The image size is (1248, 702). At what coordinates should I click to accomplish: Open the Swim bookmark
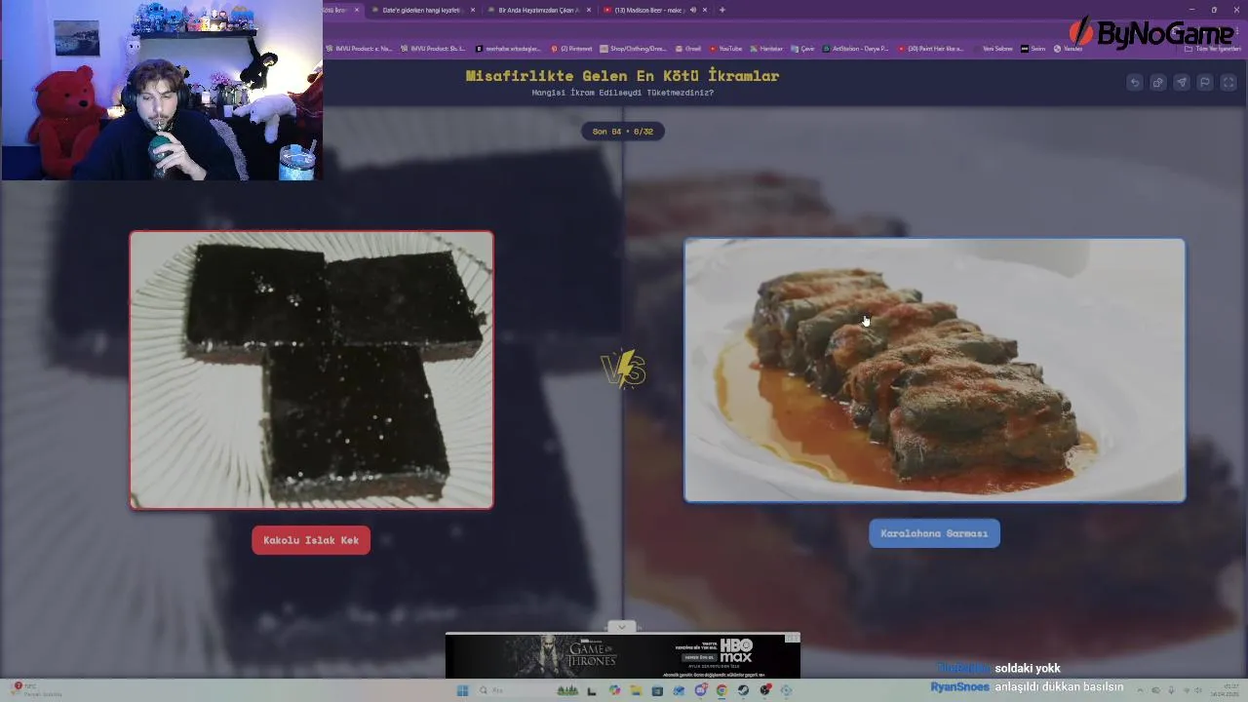point(1033,49)
